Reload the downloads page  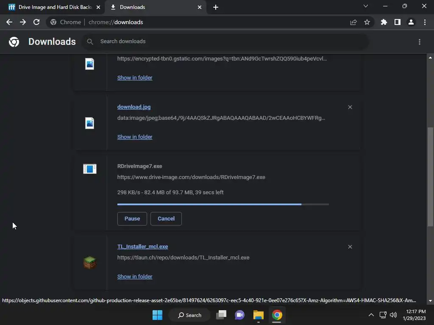tap(36, 22)
